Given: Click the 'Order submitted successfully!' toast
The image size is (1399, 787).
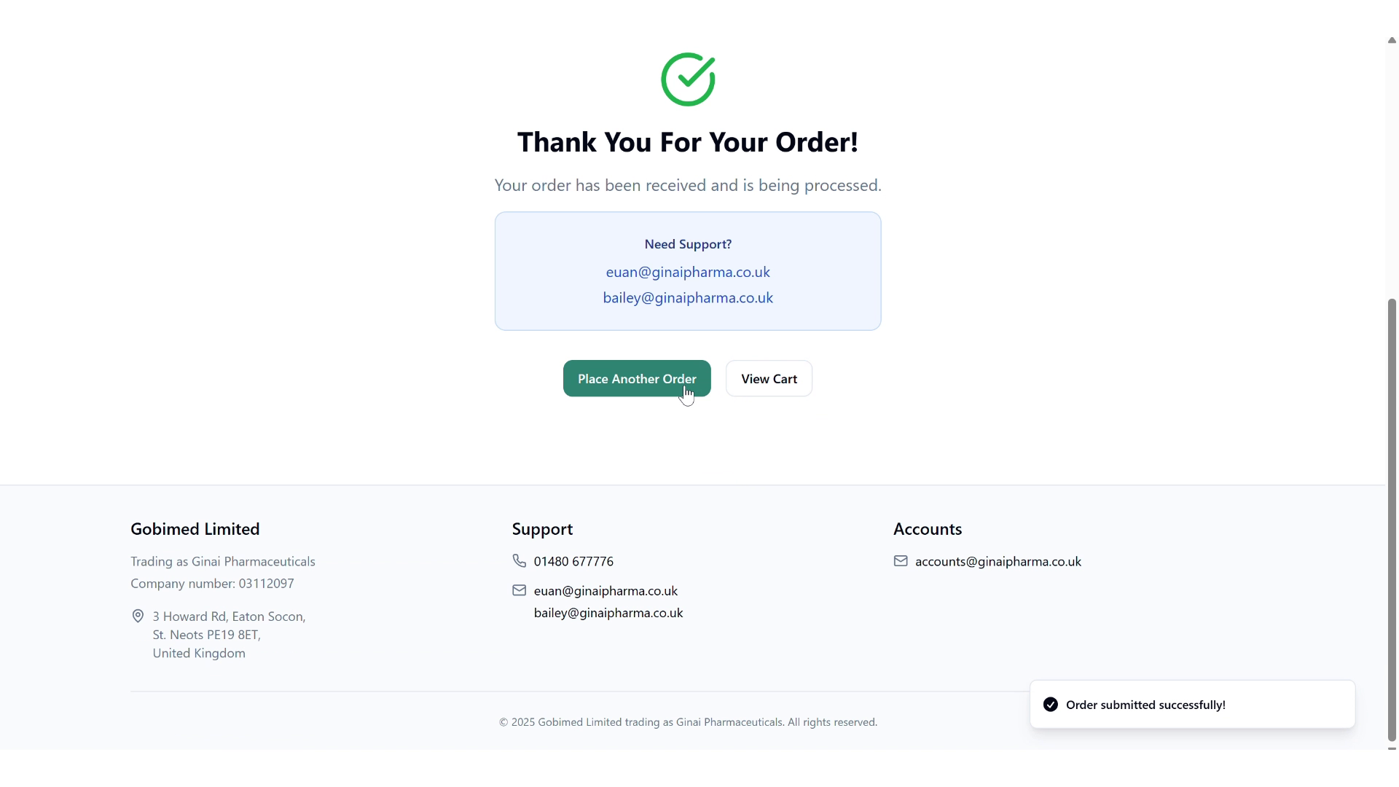Looking at the screenshot, I should 1192,705.
